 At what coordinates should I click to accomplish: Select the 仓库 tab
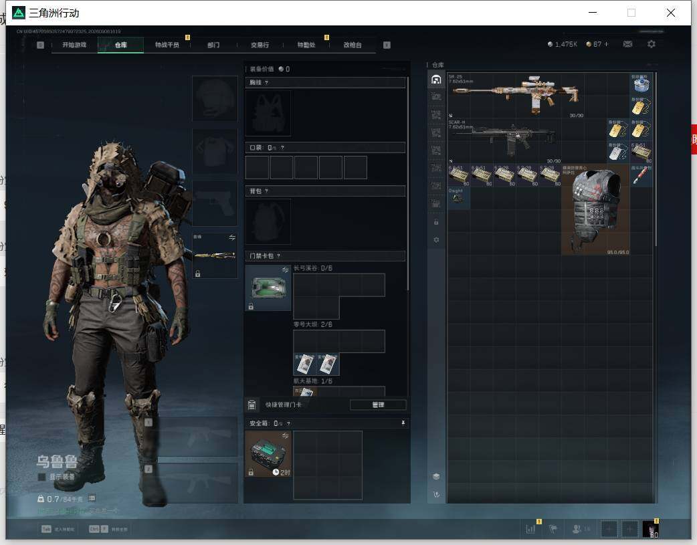120,45
